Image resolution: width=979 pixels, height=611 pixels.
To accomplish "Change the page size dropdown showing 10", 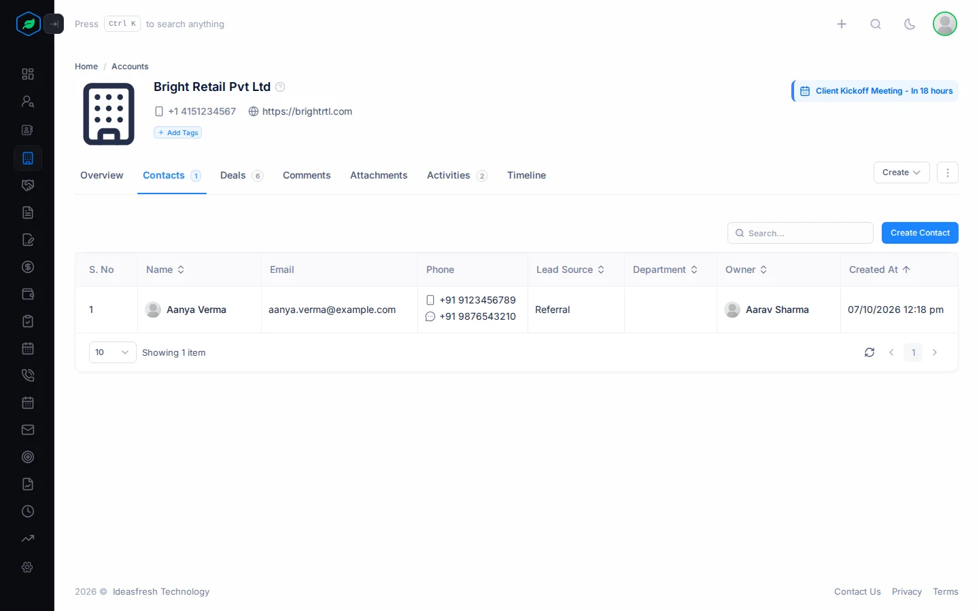I will [113, 352].
